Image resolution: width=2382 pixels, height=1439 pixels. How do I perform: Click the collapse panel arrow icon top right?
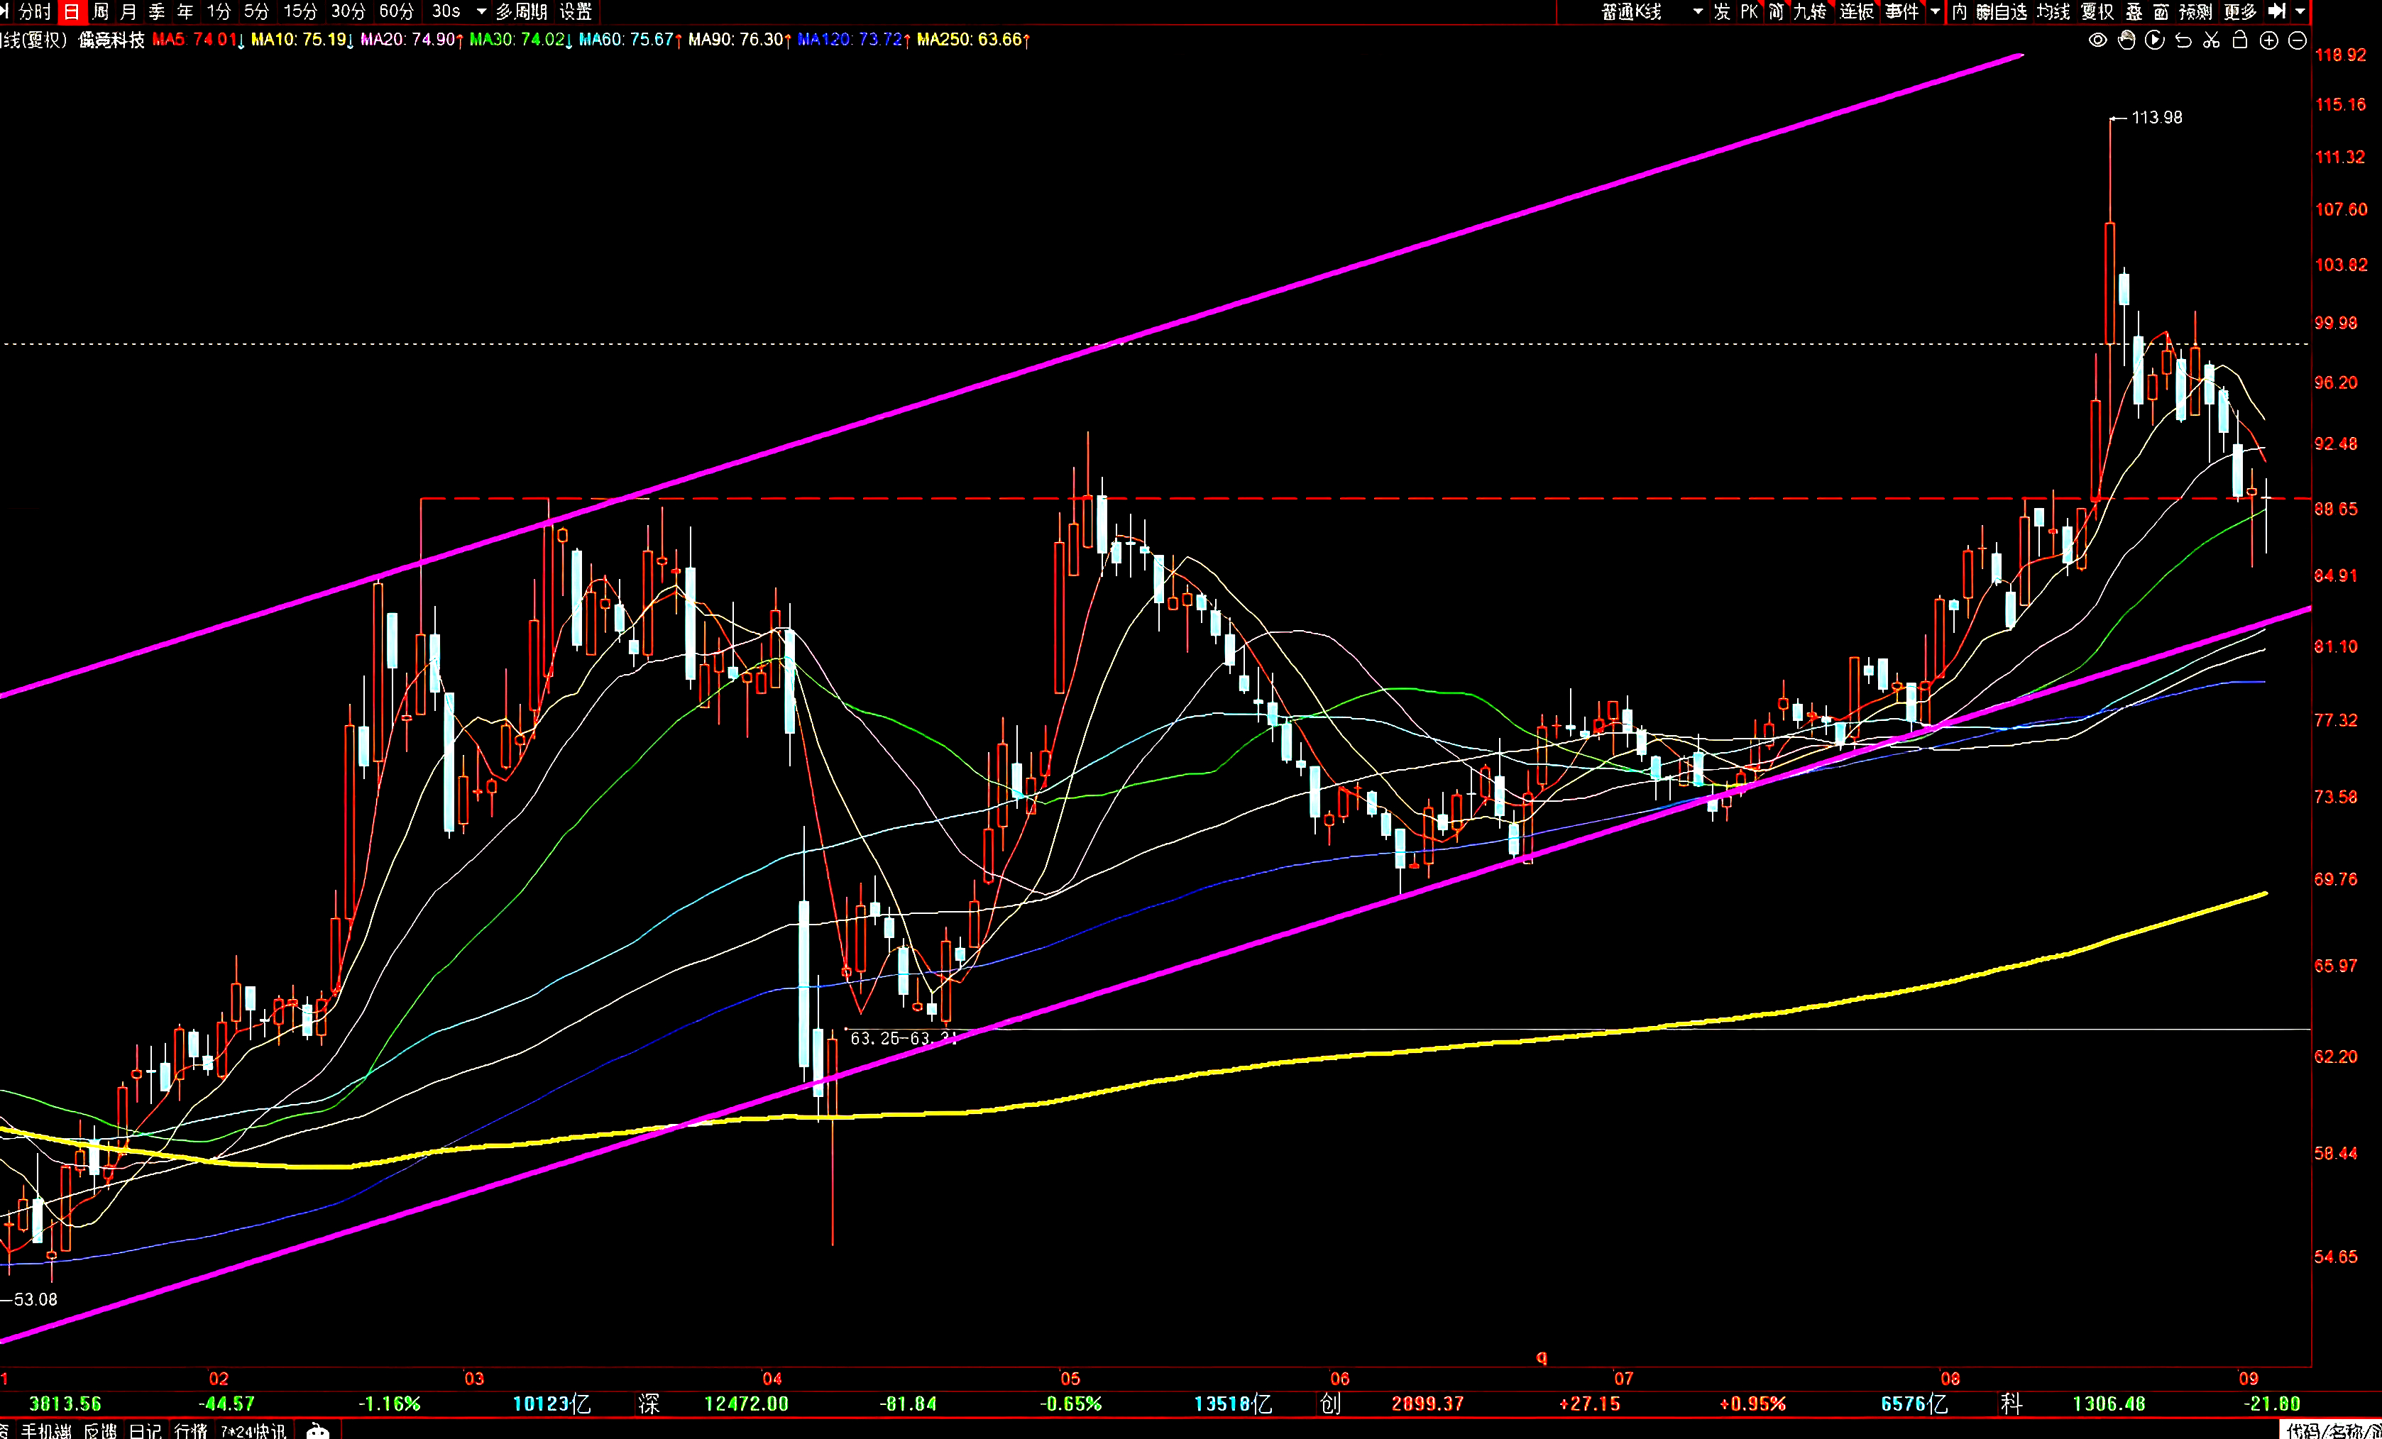(2277, 11)
